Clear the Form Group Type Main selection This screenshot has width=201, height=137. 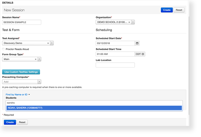pos(35,59)
